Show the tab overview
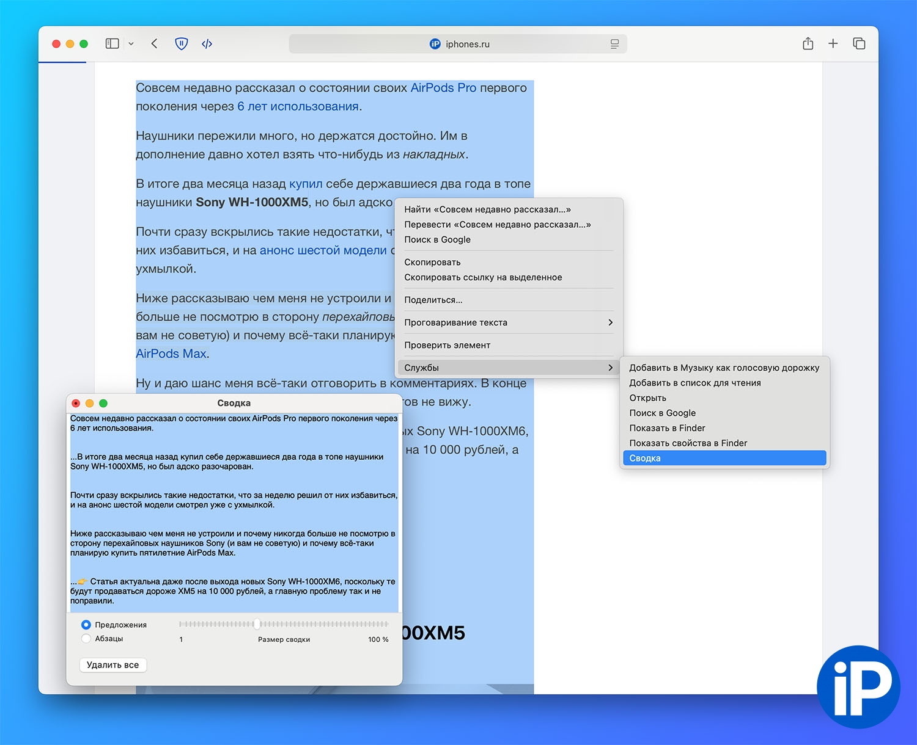This screenshot has height=745, width=917. [859, 43]
